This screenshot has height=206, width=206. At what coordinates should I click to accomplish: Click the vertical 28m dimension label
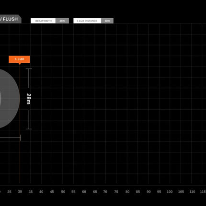pyautogui.click(x=29, y=99)
